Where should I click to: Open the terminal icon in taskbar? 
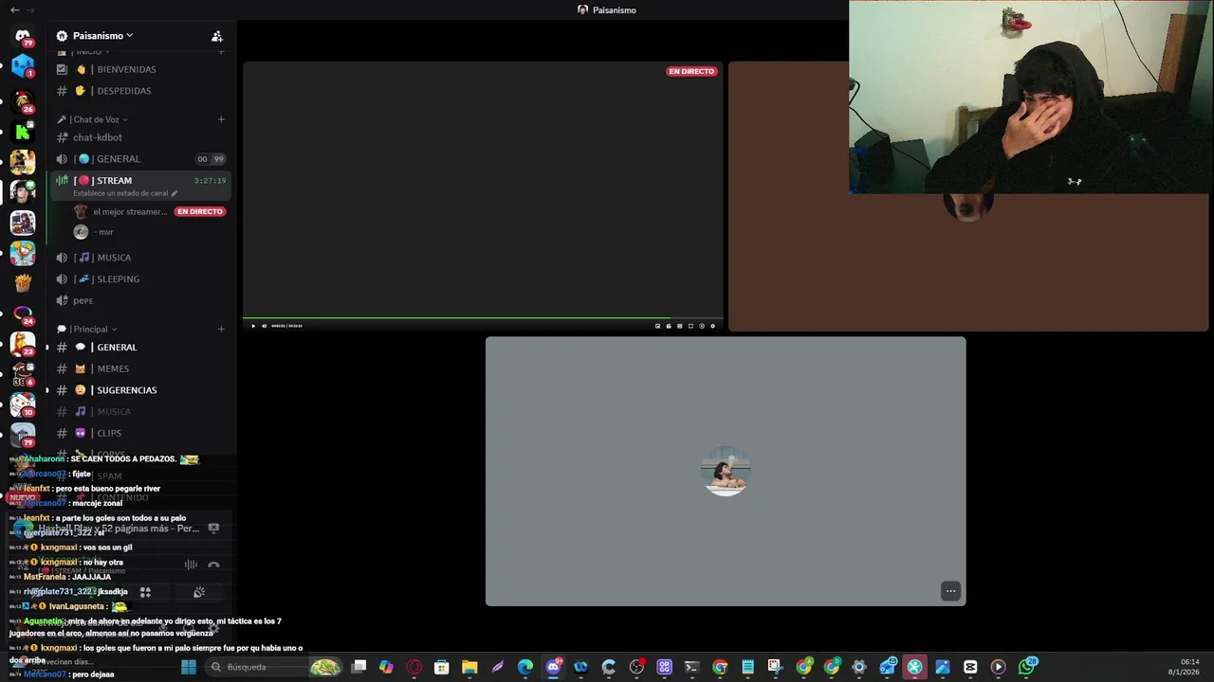point(691,667)
